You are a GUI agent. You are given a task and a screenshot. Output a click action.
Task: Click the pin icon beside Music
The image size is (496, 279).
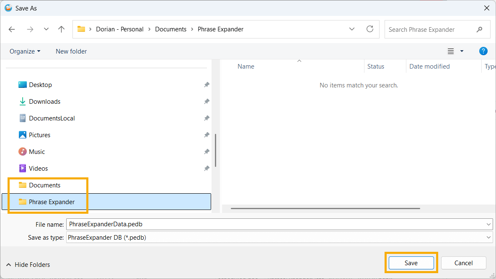coord(207,152)
